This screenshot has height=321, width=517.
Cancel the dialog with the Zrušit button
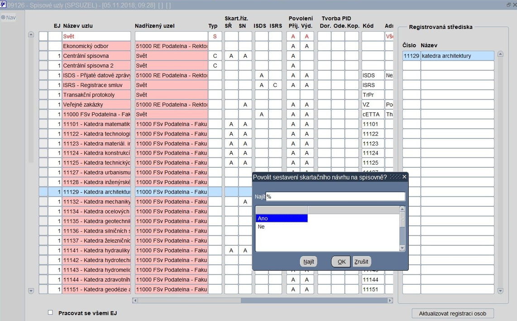point(361,262)
